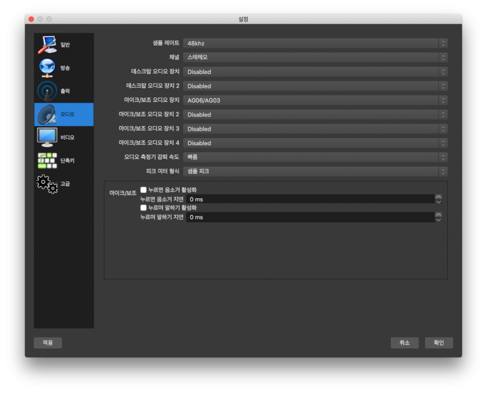Viewport: 487px width, 393px height.
Task: Open the 채널 스테레오 dropdown
Action: pos(316,57)
